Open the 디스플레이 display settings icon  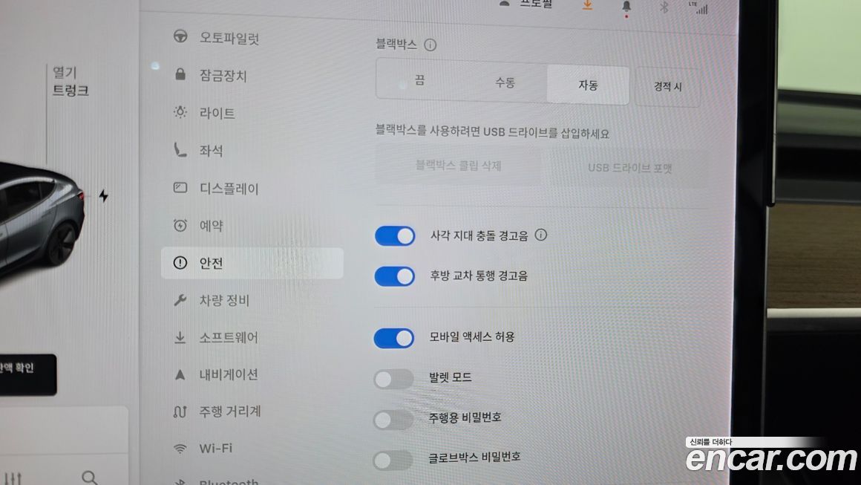click(180, 188)
